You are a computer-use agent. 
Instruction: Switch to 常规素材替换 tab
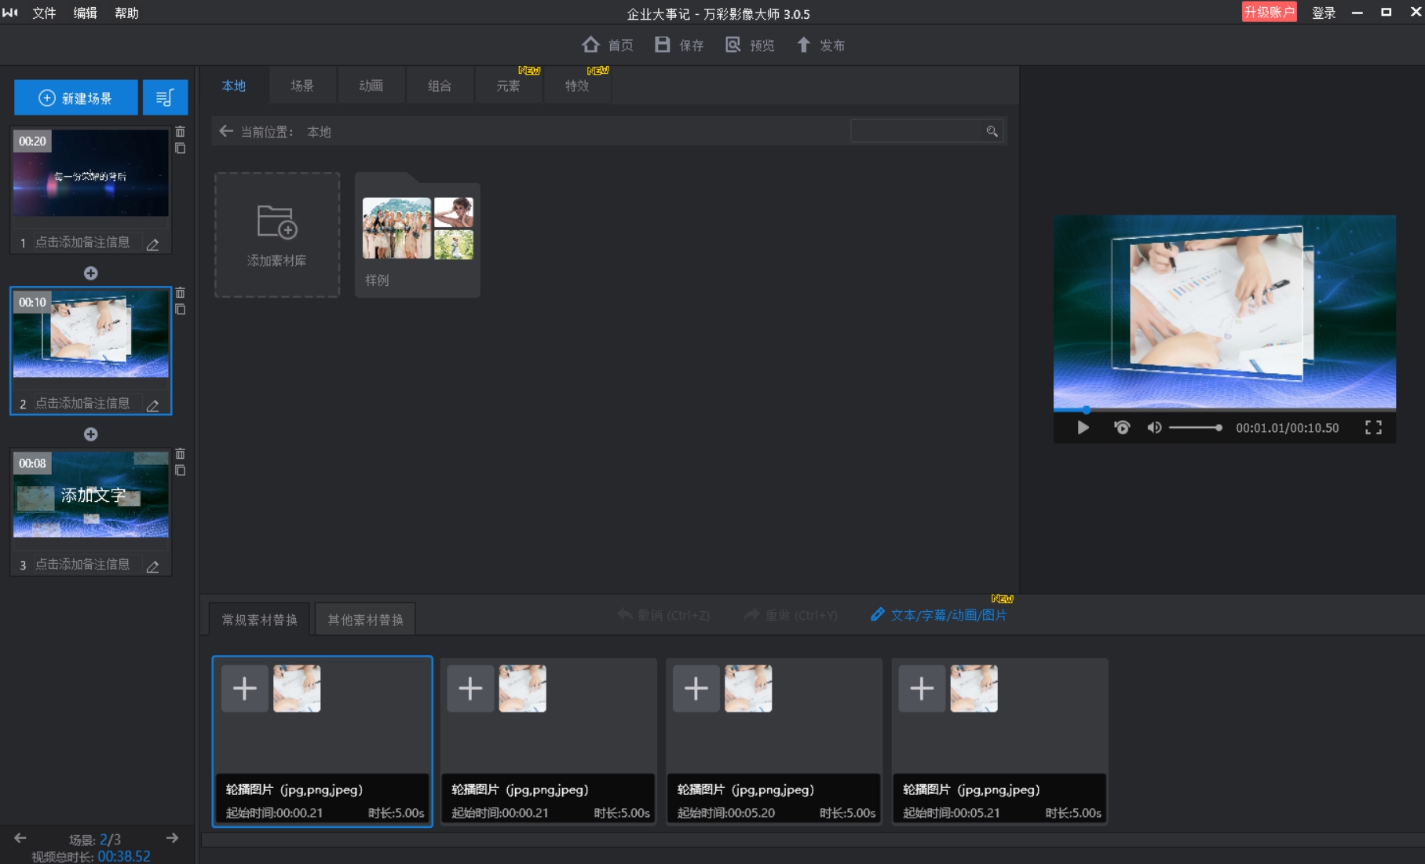[x=259, y=620]
